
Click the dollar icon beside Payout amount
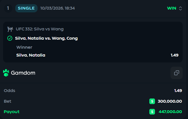pyautogui.click(x=152, y=112)
